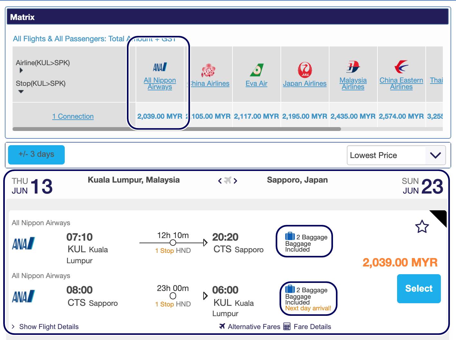The height and width of the screenshot is (340, 456).
Task: Click the blue Select button
Action: coord(419,288)
